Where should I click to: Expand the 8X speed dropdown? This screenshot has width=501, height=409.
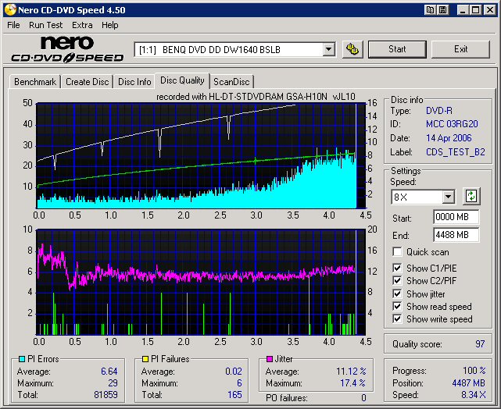point(448,197)
